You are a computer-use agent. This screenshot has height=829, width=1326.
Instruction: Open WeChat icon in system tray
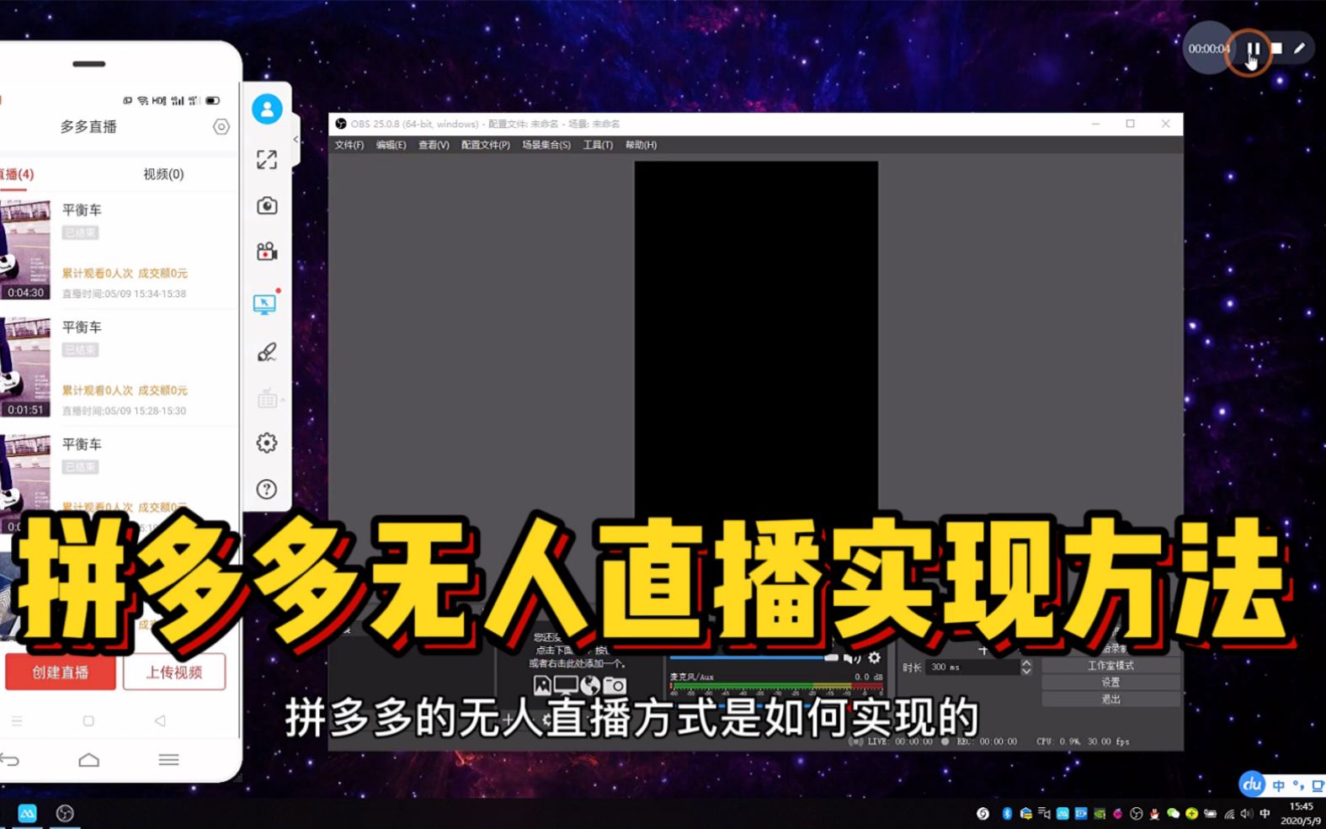1173,814
